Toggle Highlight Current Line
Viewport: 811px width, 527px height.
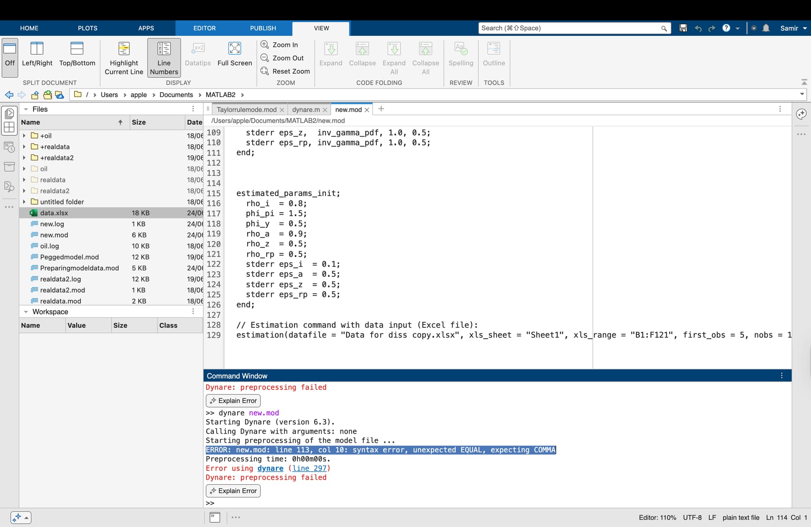pyautogui.click(x=124, y=57)
